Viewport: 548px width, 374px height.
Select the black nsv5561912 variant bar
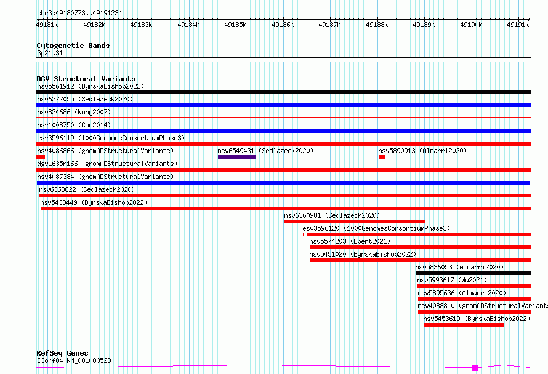pos(283,92)
